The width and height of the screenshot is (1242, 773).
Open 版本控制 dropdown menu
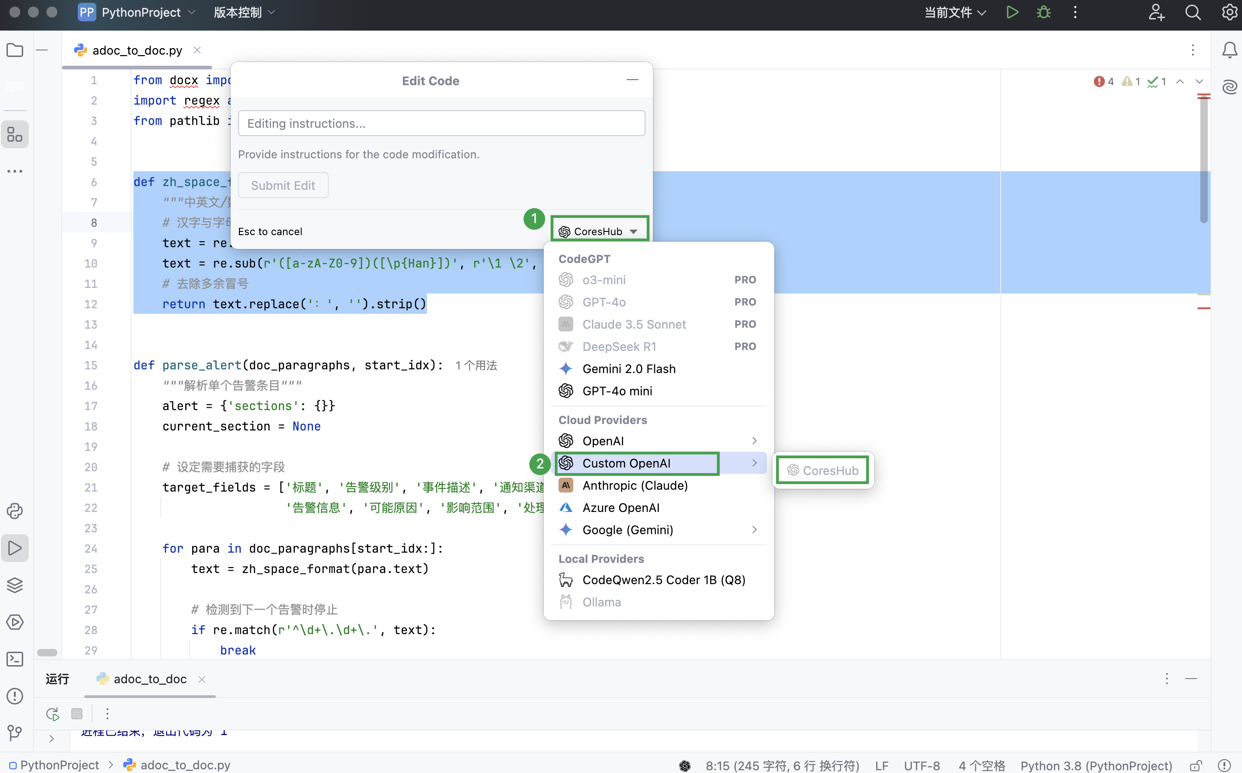tap(244, 12)
